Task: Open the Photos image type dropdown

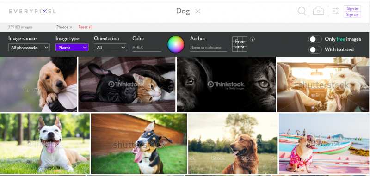Action: pyautogui.click(x=72, y=48)
